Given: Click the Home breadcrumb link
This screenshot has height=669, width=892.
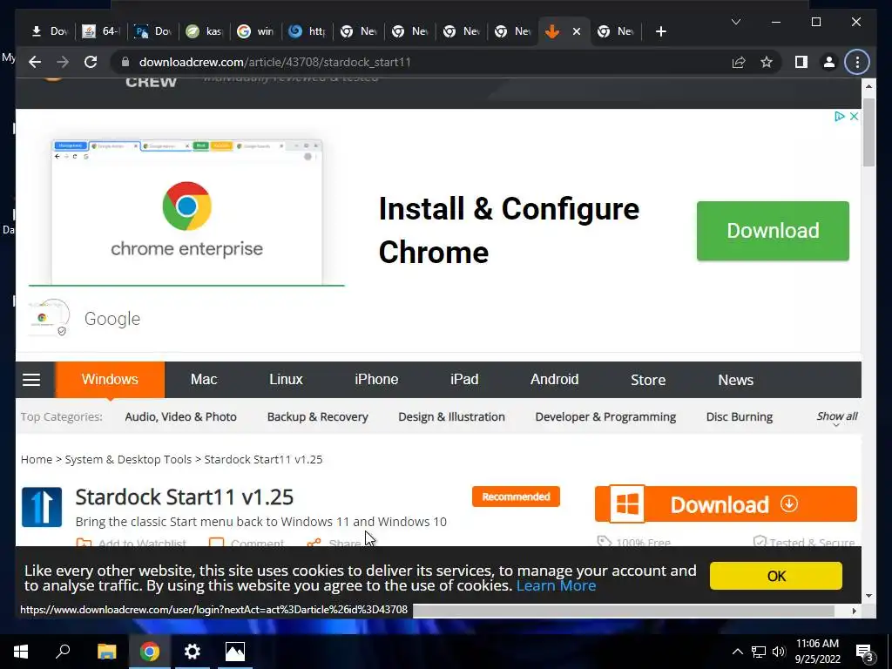Looking at the screenshot, I should pyautogui.click(x=37, y=460).
